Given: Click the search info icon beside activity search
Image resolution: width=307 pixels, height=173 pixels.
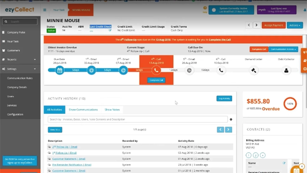Looking at the screenshot, I should (231, 119).
